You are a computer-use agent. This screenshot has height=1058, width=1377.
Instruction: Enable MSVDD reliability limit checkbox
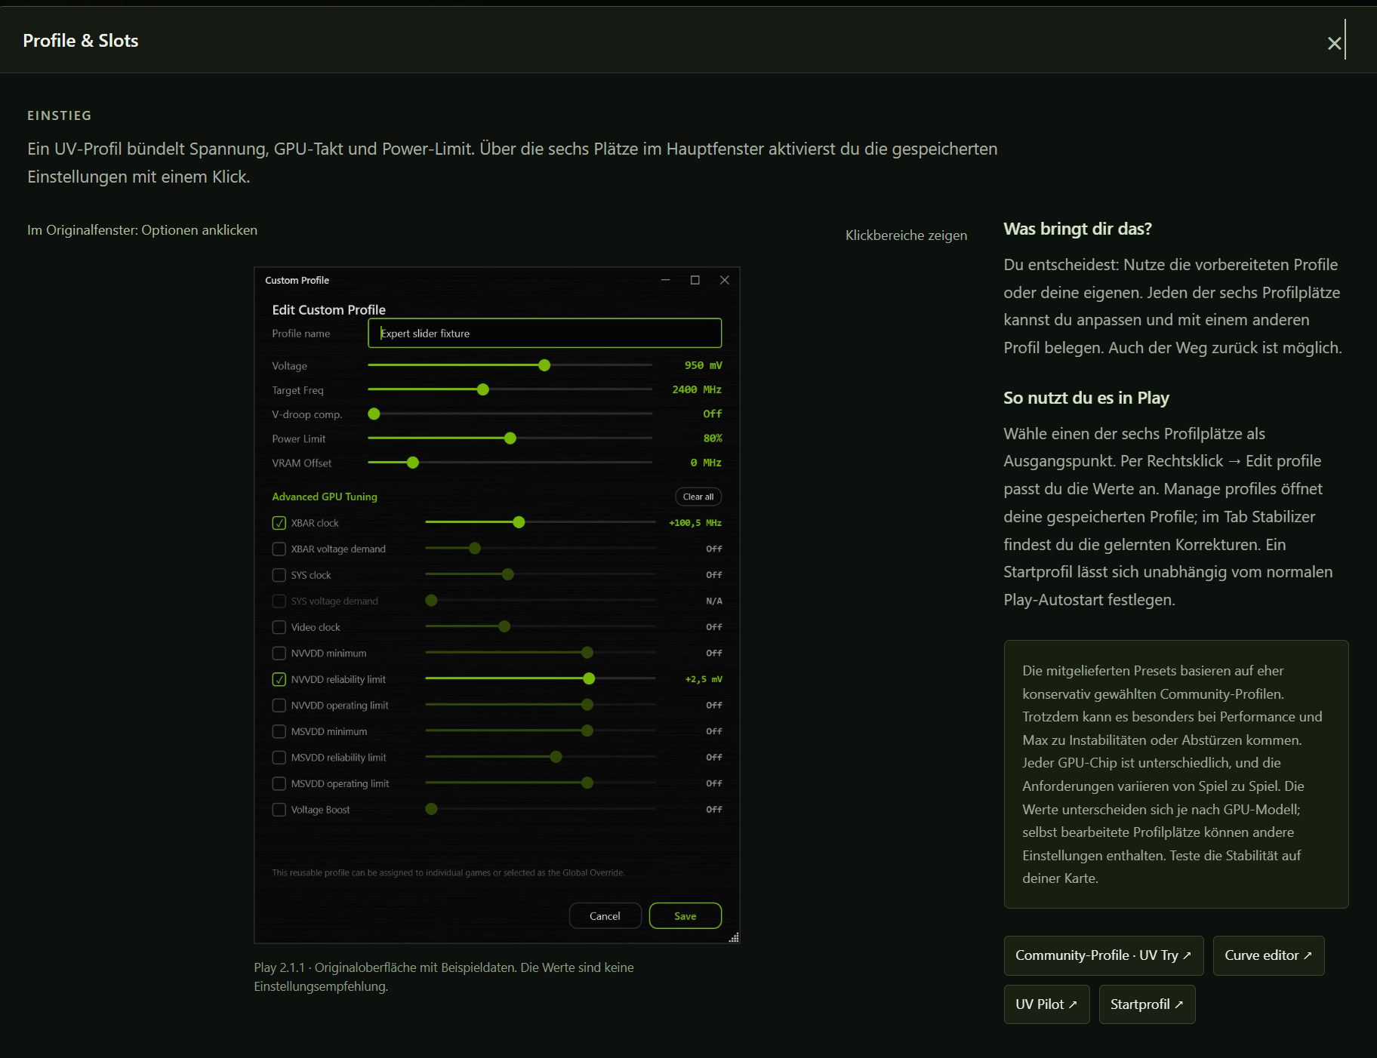pyautogui.click(x=279, y=758)
